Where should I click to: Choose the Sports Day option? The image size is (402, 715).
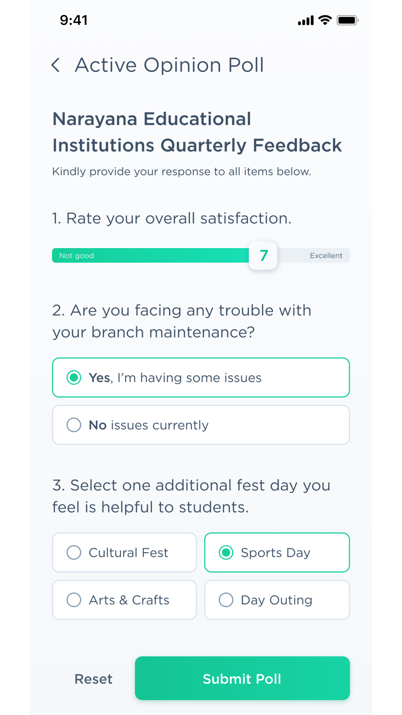(277, 553)
